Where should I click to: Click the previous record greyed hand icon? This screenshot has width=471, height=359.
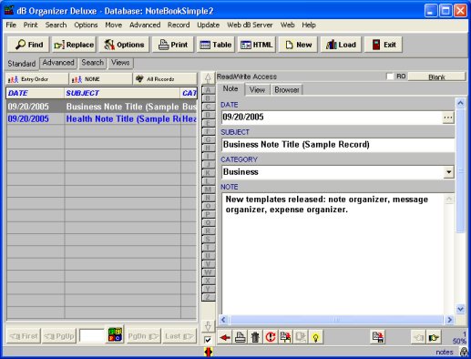pyautogui.click(x=418, y=337)
